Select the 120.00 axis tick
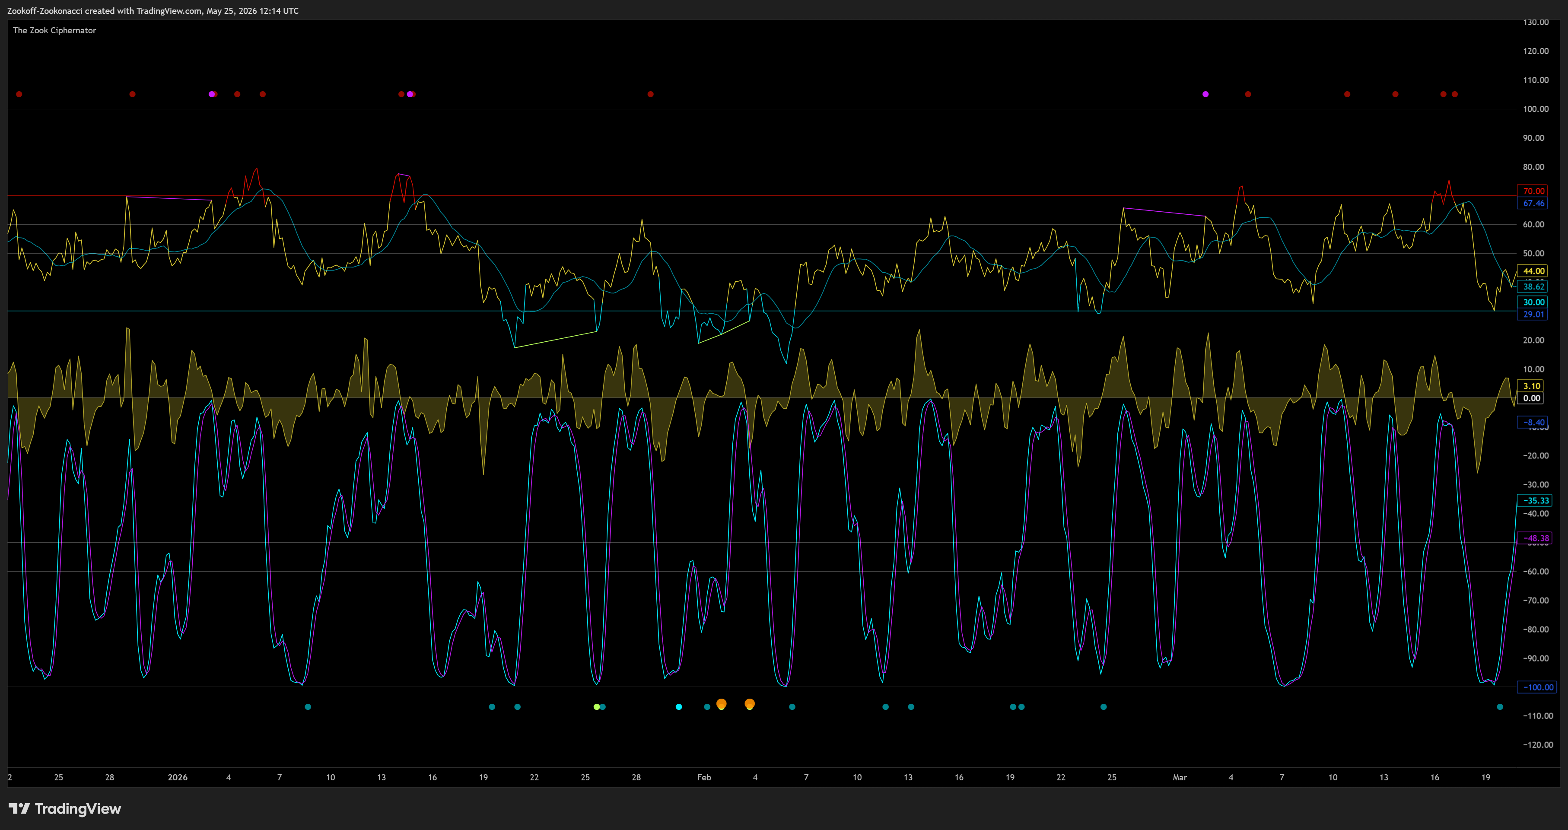 click(x=1536, y=51)
